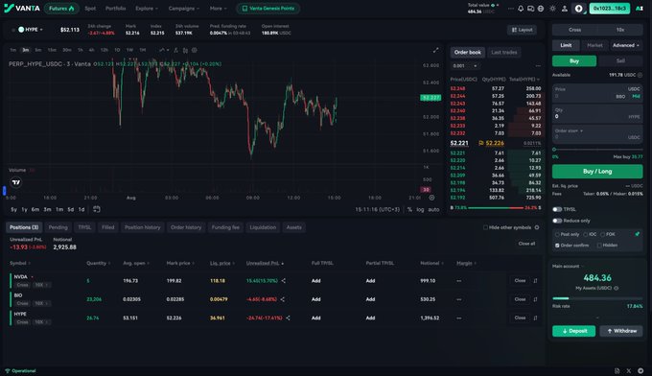
Task: Check the Hidden order checkbox
Action: (x=599, y=246)
